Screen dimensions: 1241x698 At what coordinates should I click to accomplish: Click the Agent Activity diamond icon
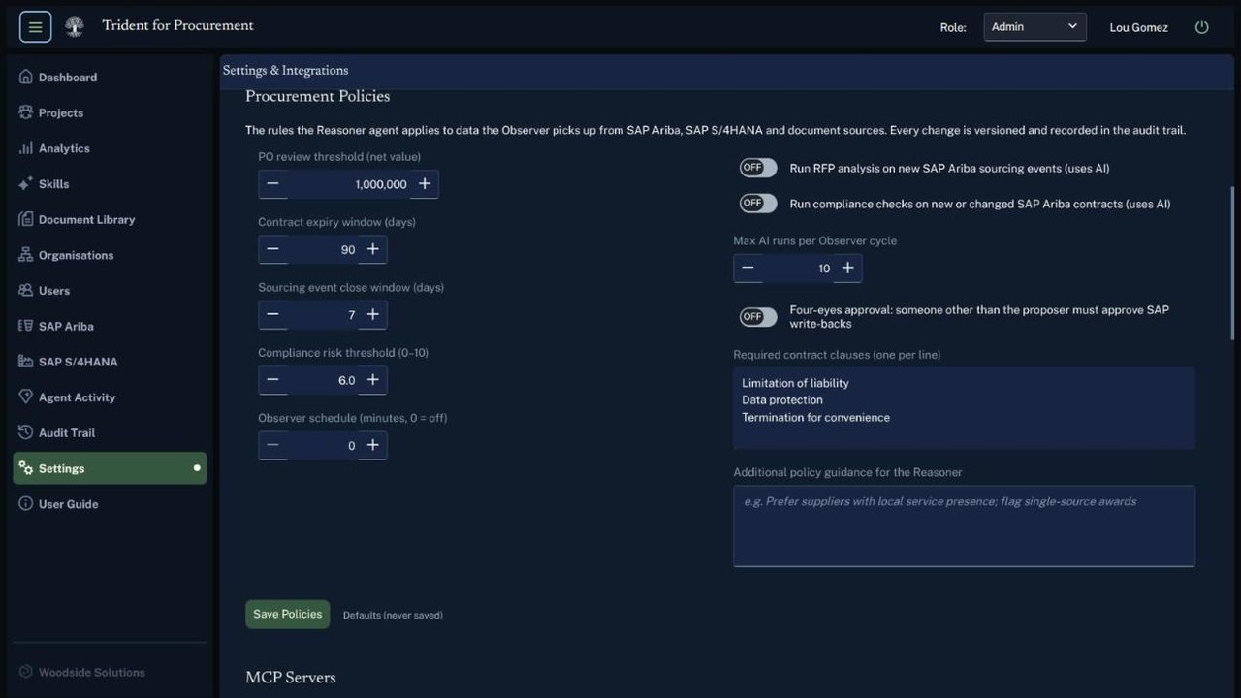[26, 397]
